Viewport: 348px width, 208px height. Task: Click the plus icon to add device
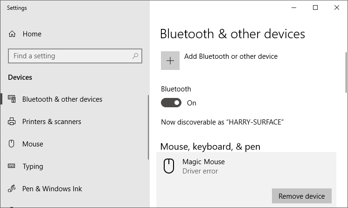170,61
